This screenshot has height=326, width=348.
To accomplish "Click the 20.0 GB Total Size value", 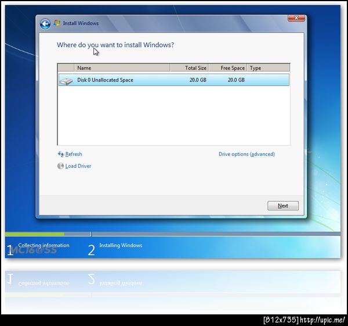I will pyautogui.click(x=198, y=80).
